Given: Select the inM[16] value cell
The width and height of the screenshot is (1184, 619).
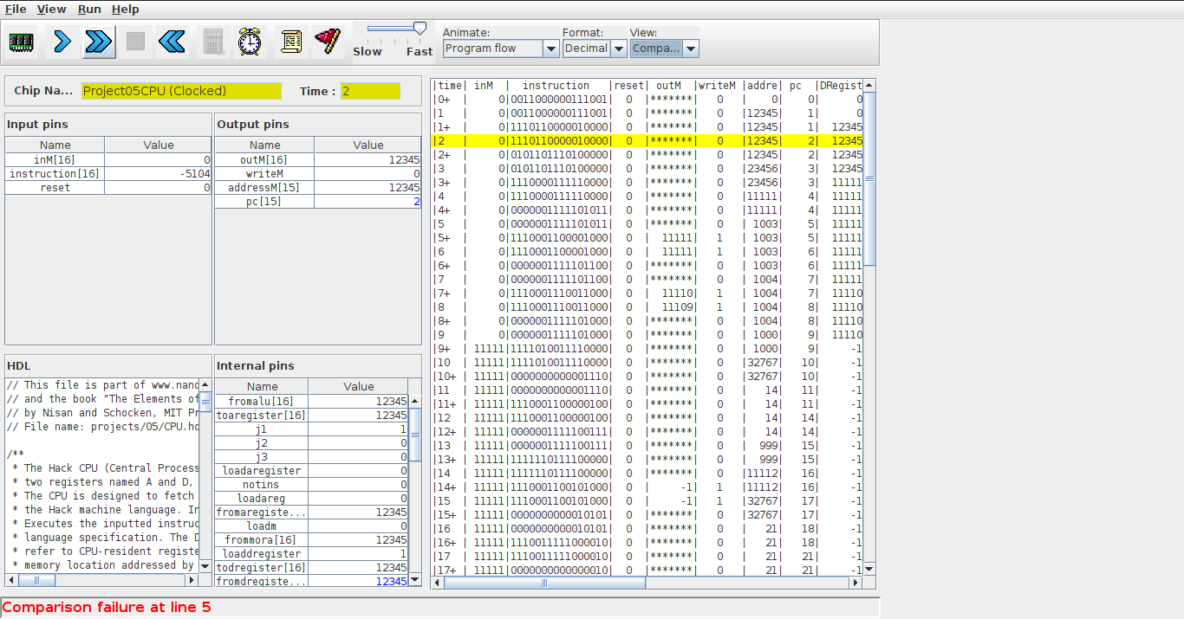Looking at the screenshot, I should click(158, 160).
